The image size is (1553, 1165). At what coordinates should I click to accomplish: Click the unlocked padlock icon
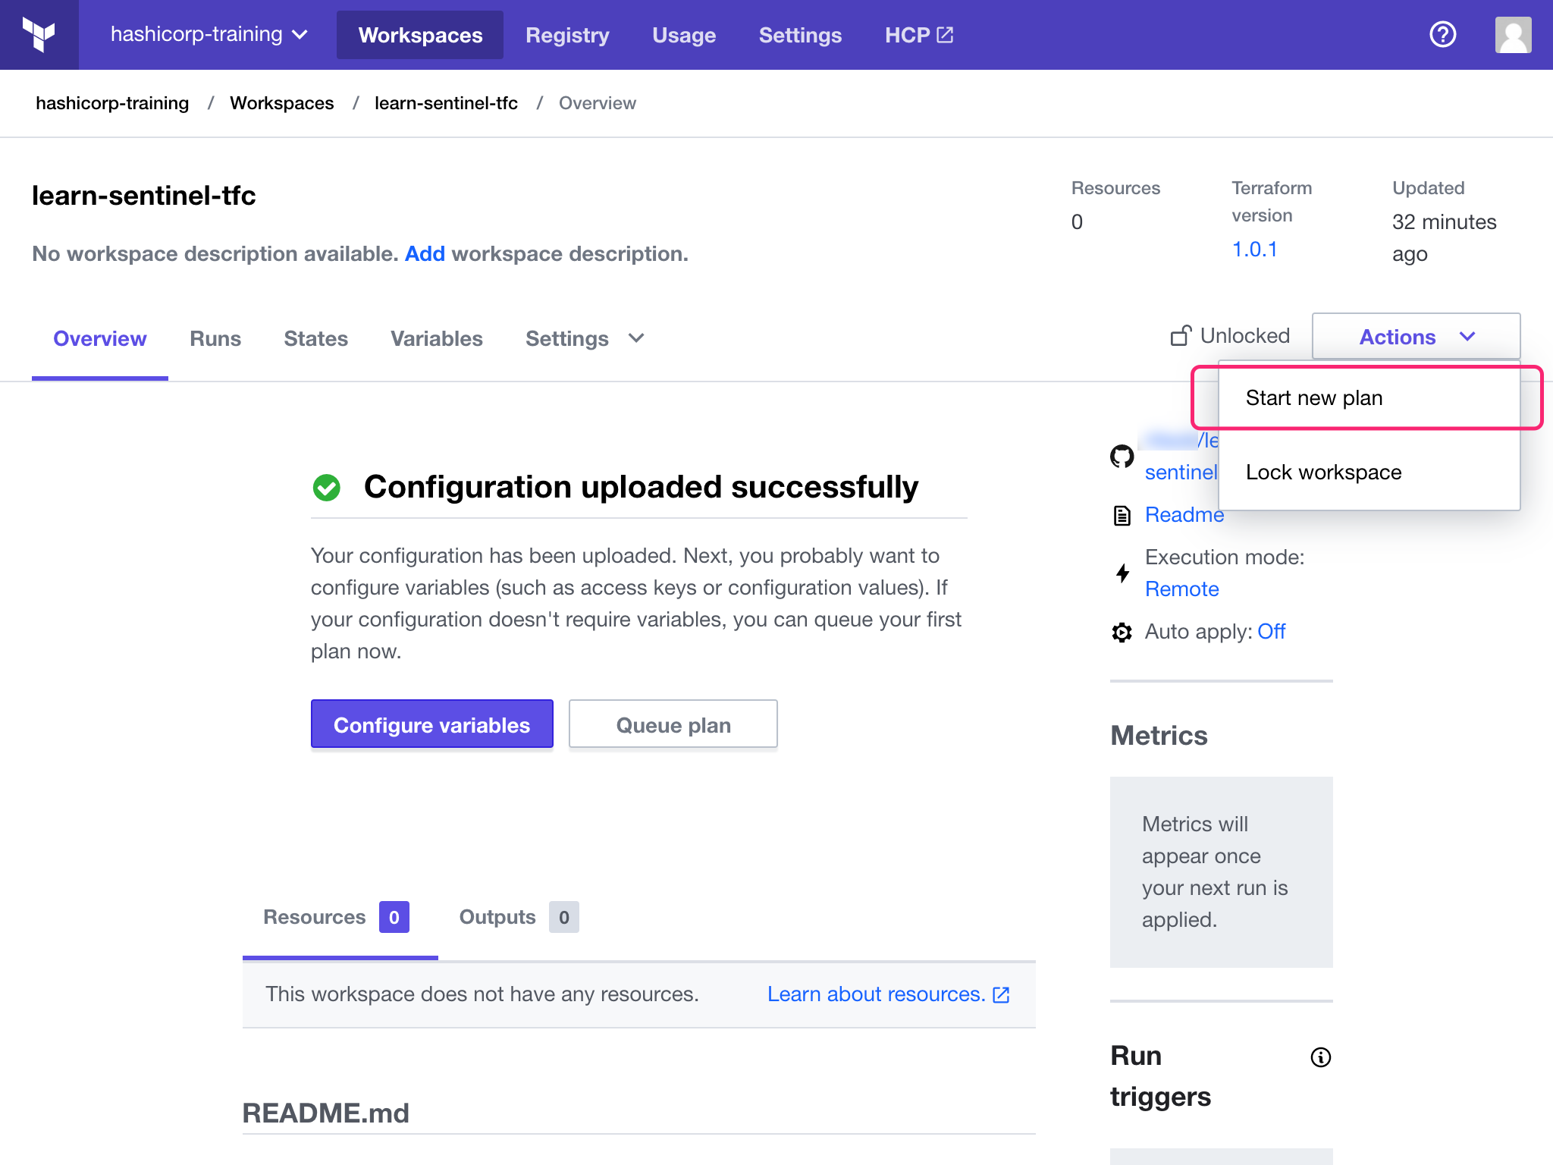[1181, 335]
